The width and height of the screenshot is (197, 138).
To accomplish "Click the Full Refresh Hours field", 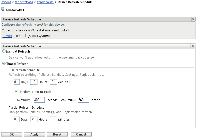I will pyautogui.click(x=34, y=82).
